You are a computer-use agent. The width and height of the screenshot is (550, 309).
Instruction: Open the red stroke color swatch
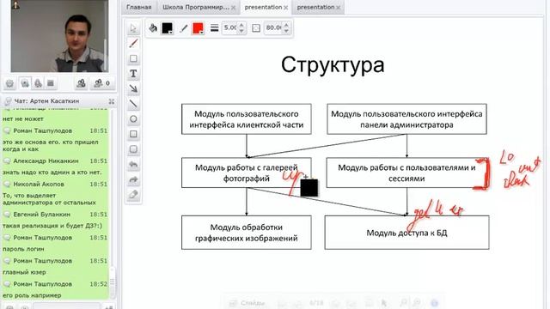coord(199,28)
